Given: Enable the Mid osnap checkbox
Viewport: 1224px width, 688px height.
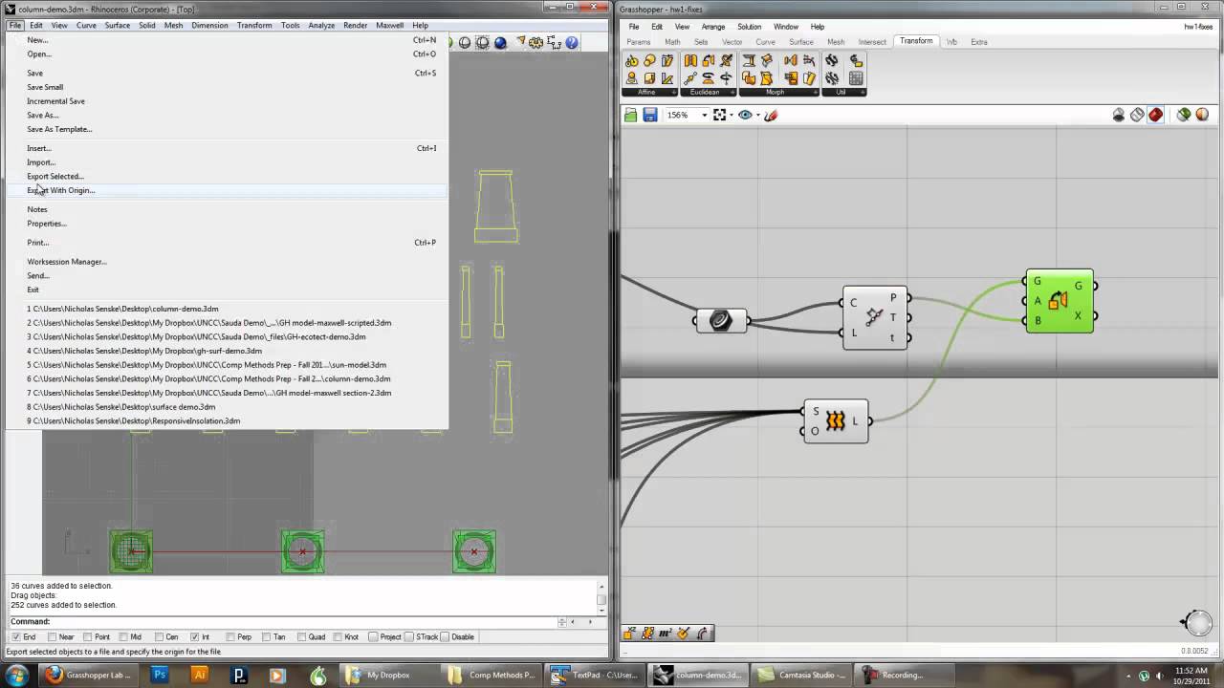Looking at the screenshot, I should point(123,636).
